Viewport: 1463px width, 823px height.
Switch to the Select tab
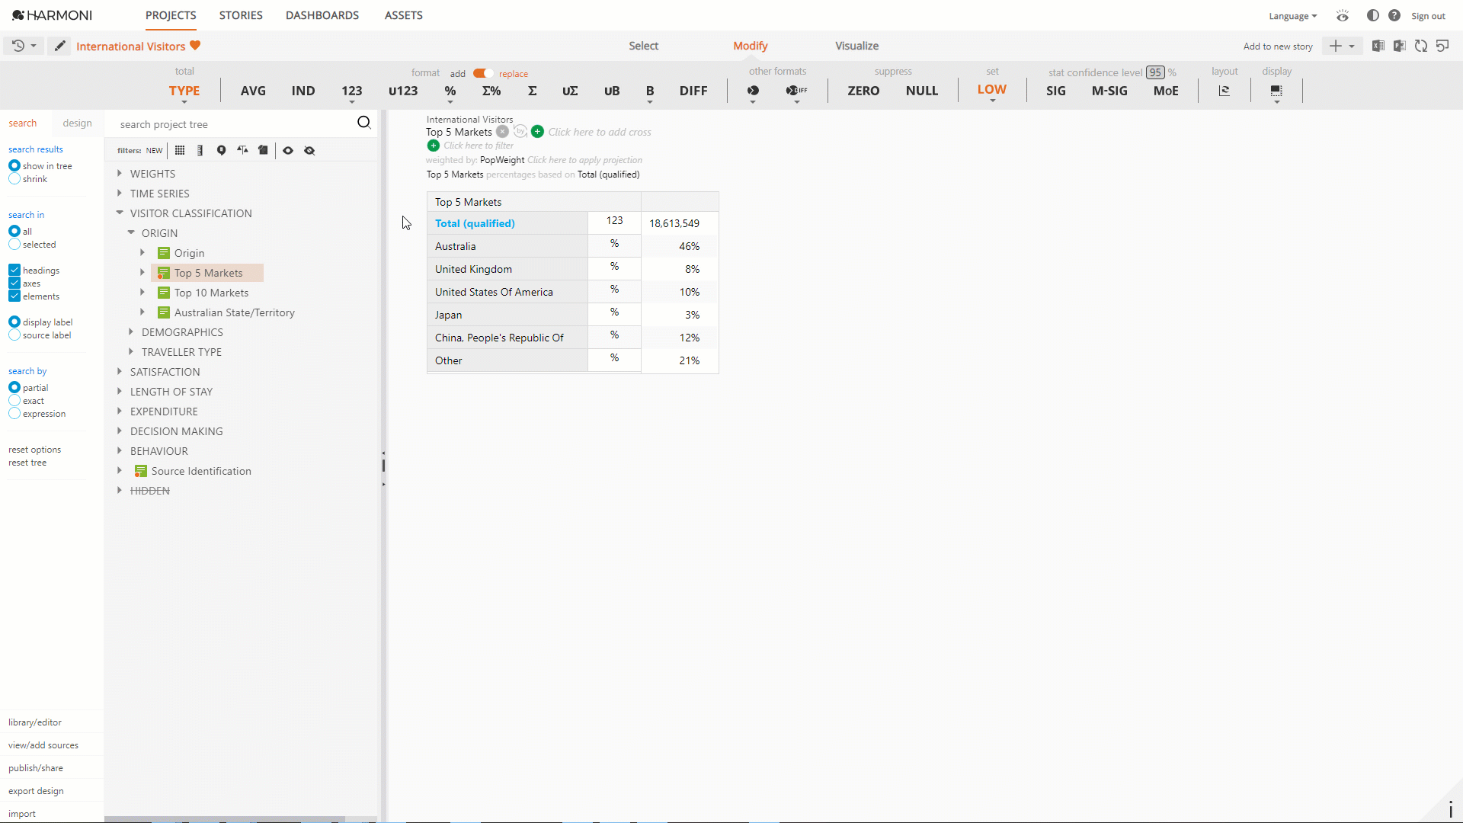click(644, 46)
